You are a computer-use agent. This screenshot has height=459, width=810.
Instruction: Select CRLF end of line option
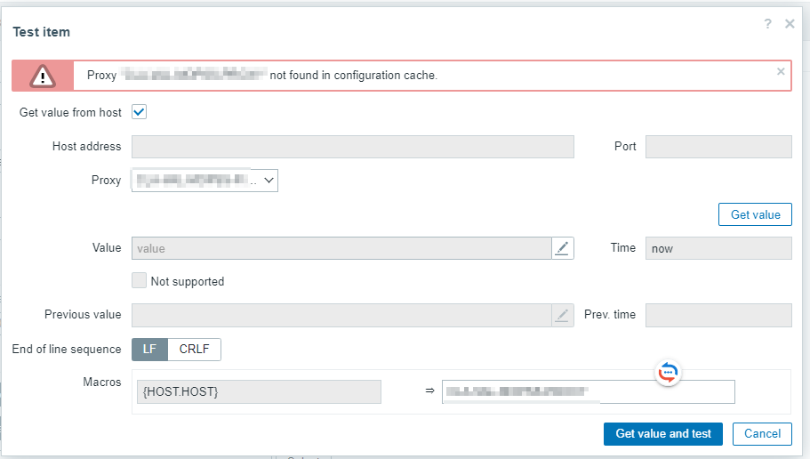[x=194, y=349]
